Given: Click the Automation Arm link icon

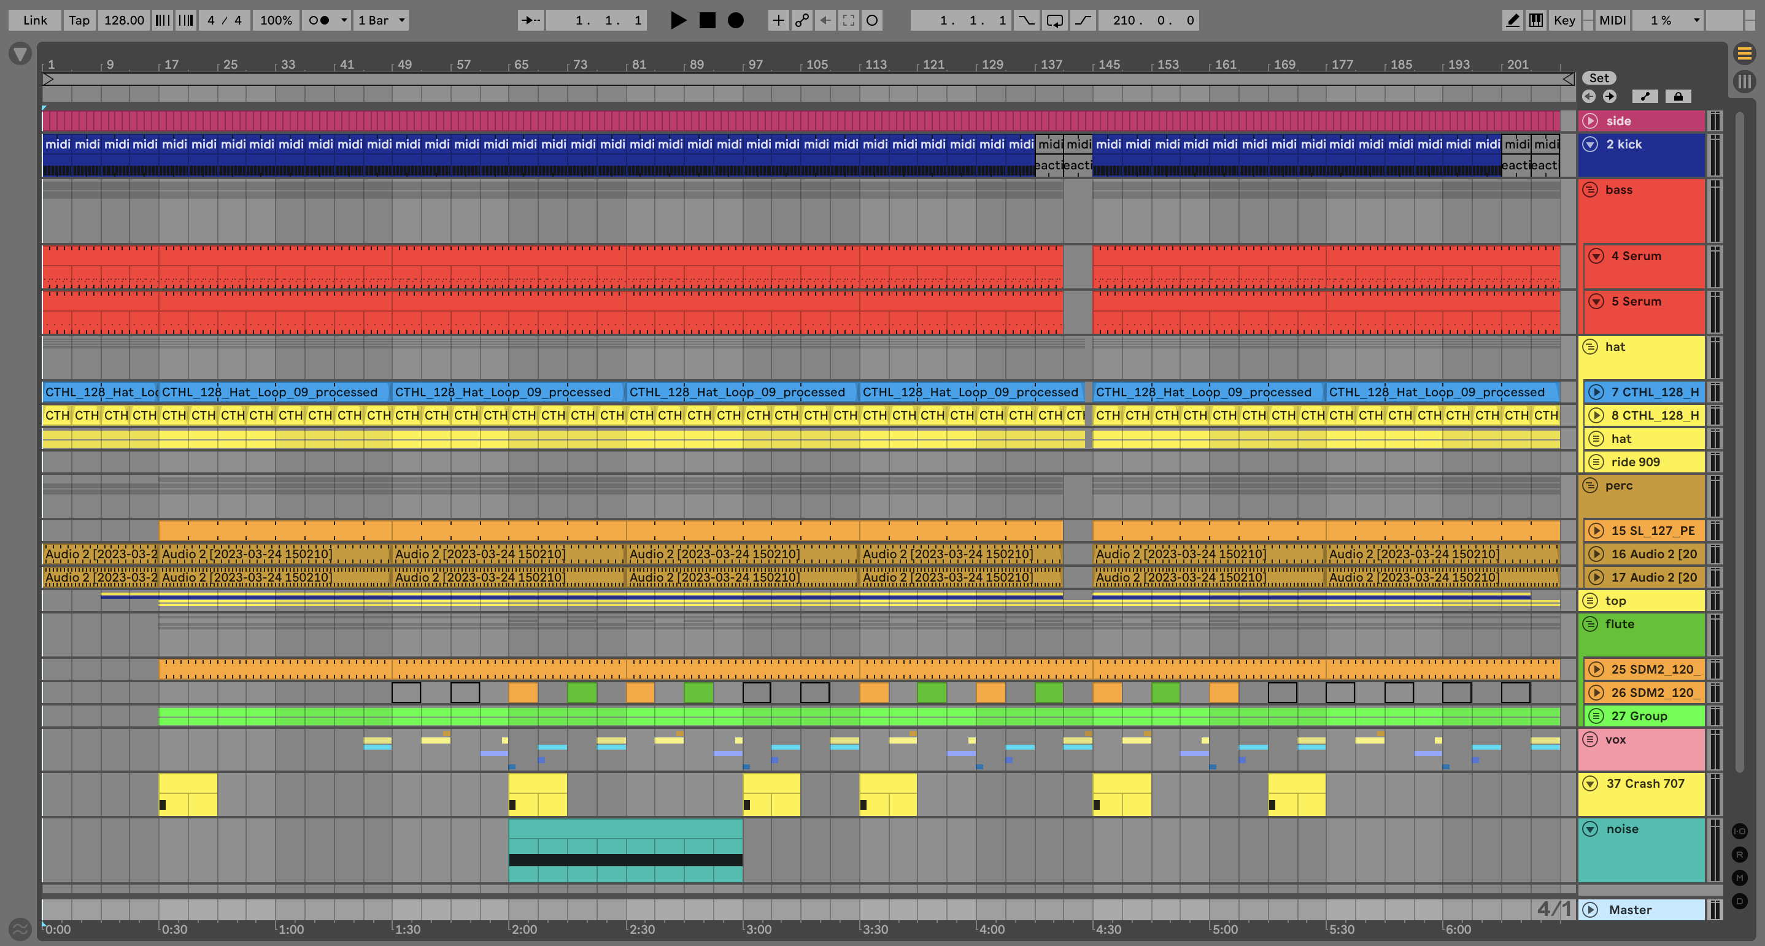Looking at the screenshot, I should 801,20.
